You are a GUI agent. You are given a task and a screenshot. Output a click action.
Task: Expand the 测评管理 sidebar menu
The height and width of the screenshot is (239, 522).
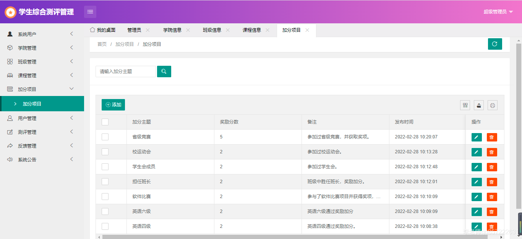(x=42, y=132)
